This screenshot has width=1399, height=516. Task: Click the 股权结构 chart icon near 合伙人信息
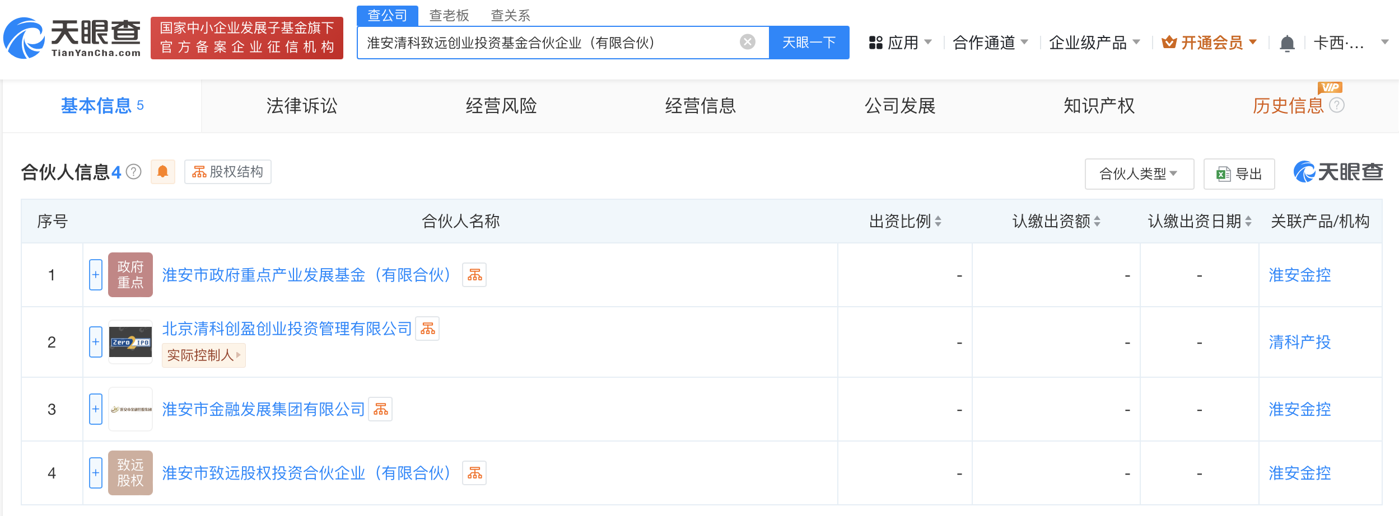(x=199, y=172)
